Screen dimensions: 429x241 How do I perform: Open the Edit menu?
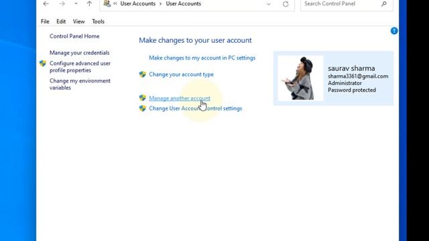[x=61, y=21]
